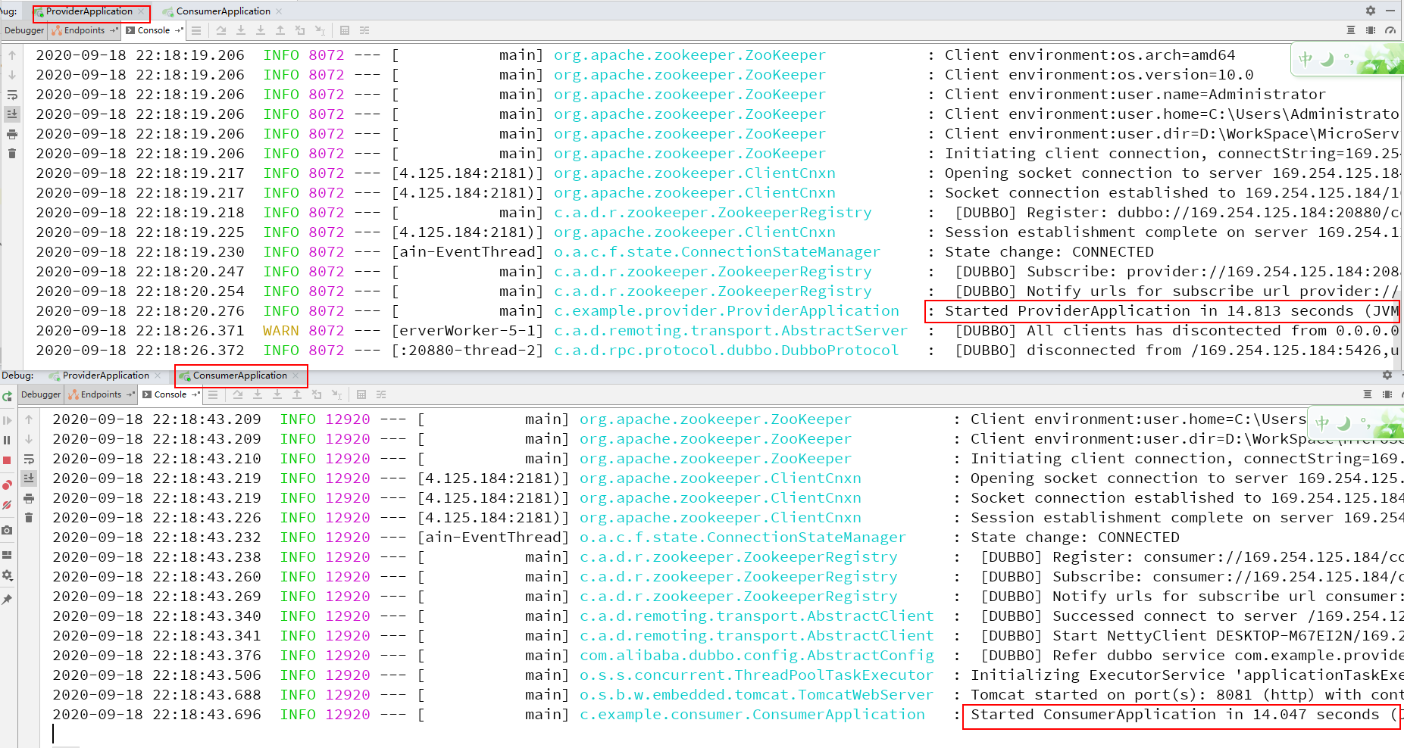
Task: Clear the console using the trash icon
Action: click(x=29, y=517)
